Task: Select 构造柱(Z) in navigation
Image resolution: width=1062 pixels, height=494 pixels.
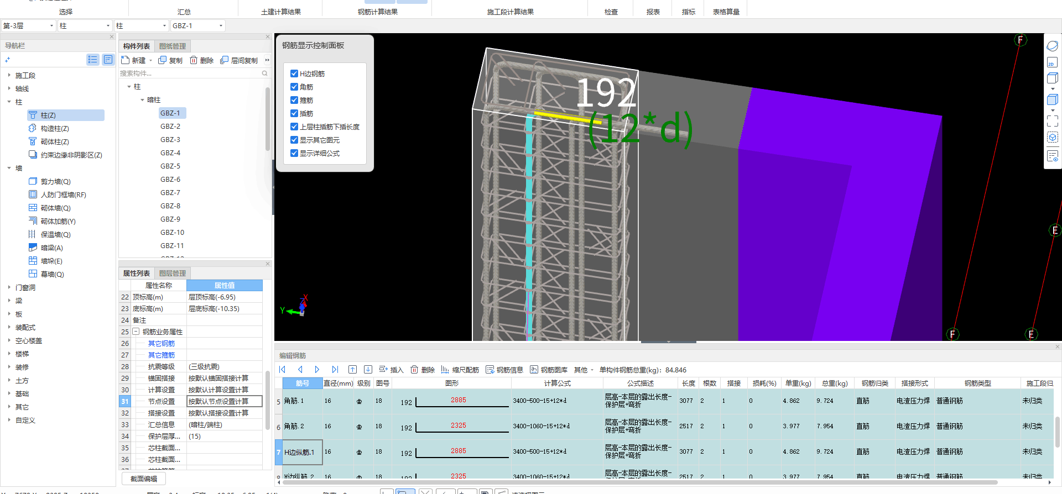Action: click(x=55, y=128)
